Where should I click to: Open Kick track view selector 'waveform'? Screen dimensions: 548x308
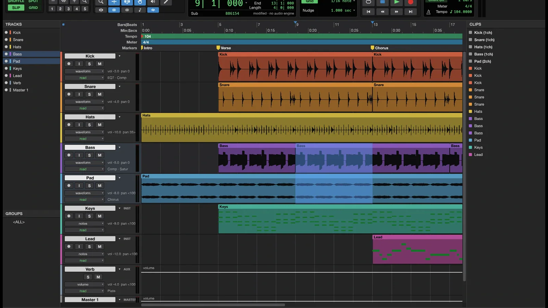coord(85,71)
